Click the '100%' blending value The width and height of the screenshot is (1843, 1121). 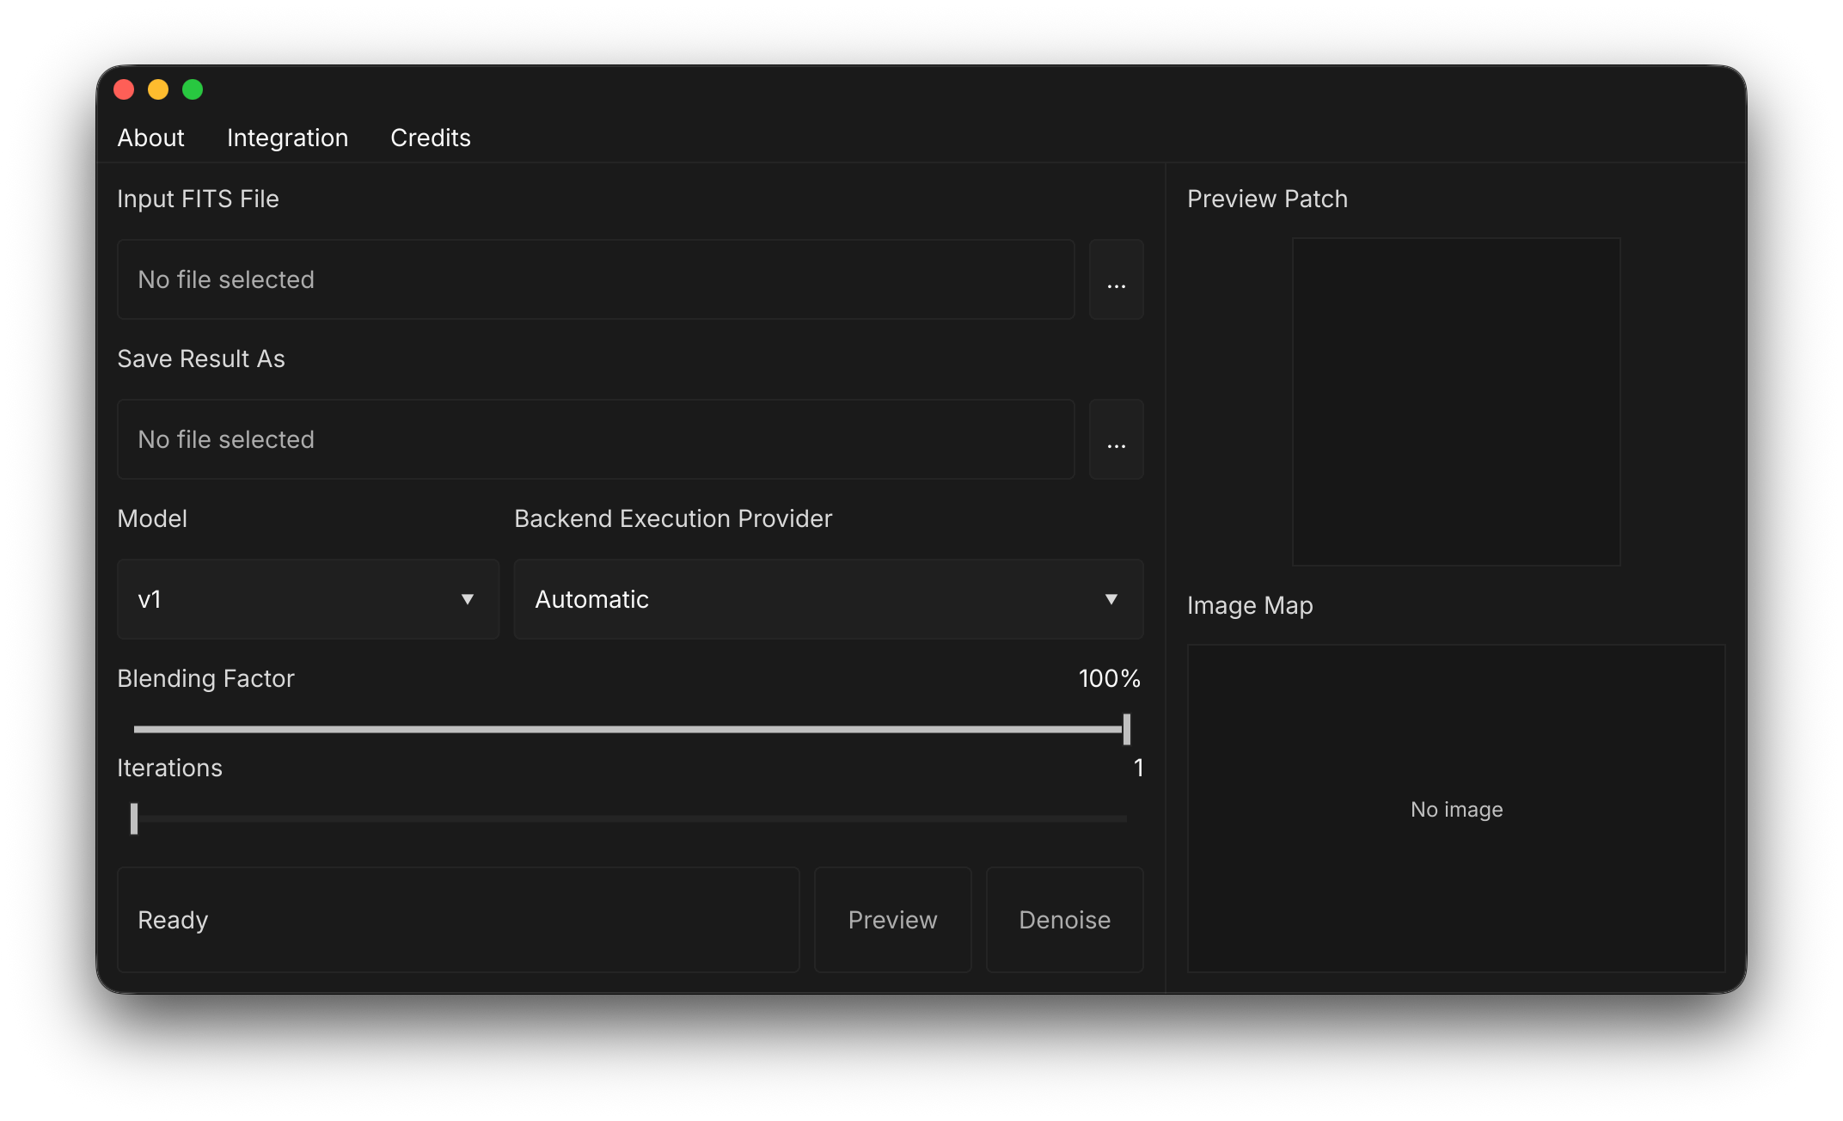point(1109,678)
